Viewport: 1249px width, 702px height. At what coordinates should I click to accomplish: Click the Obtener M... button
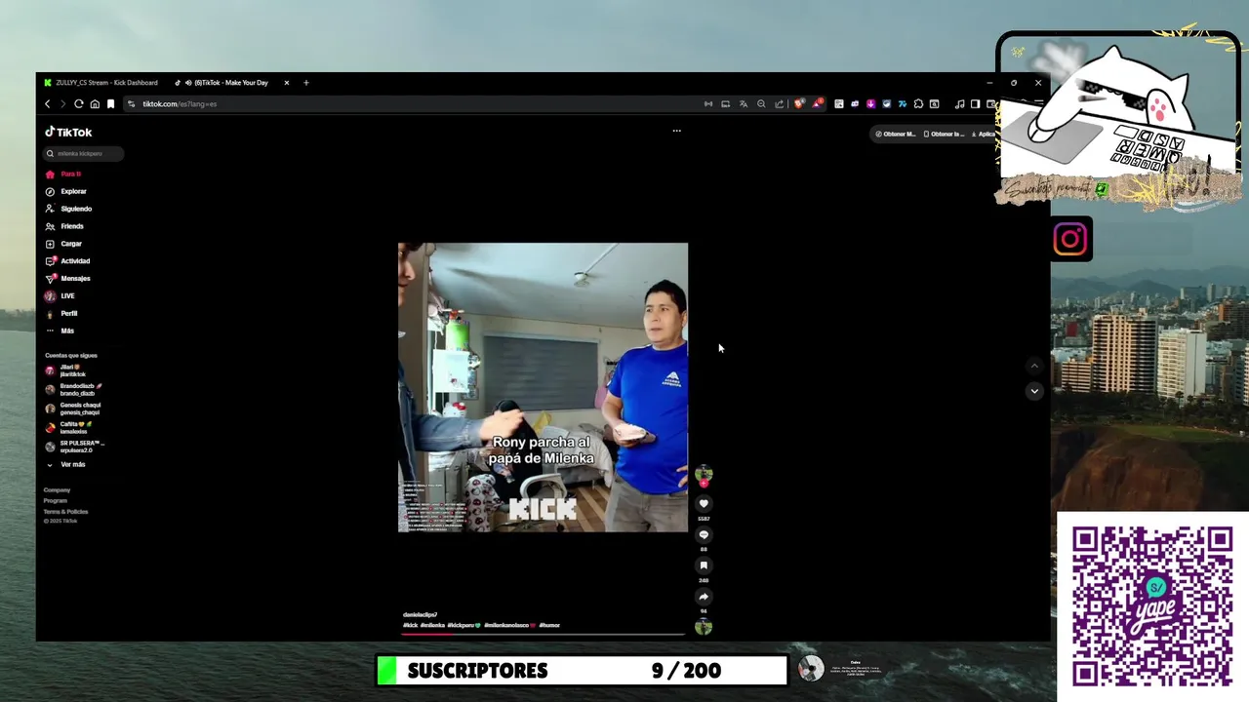(896, 134)
